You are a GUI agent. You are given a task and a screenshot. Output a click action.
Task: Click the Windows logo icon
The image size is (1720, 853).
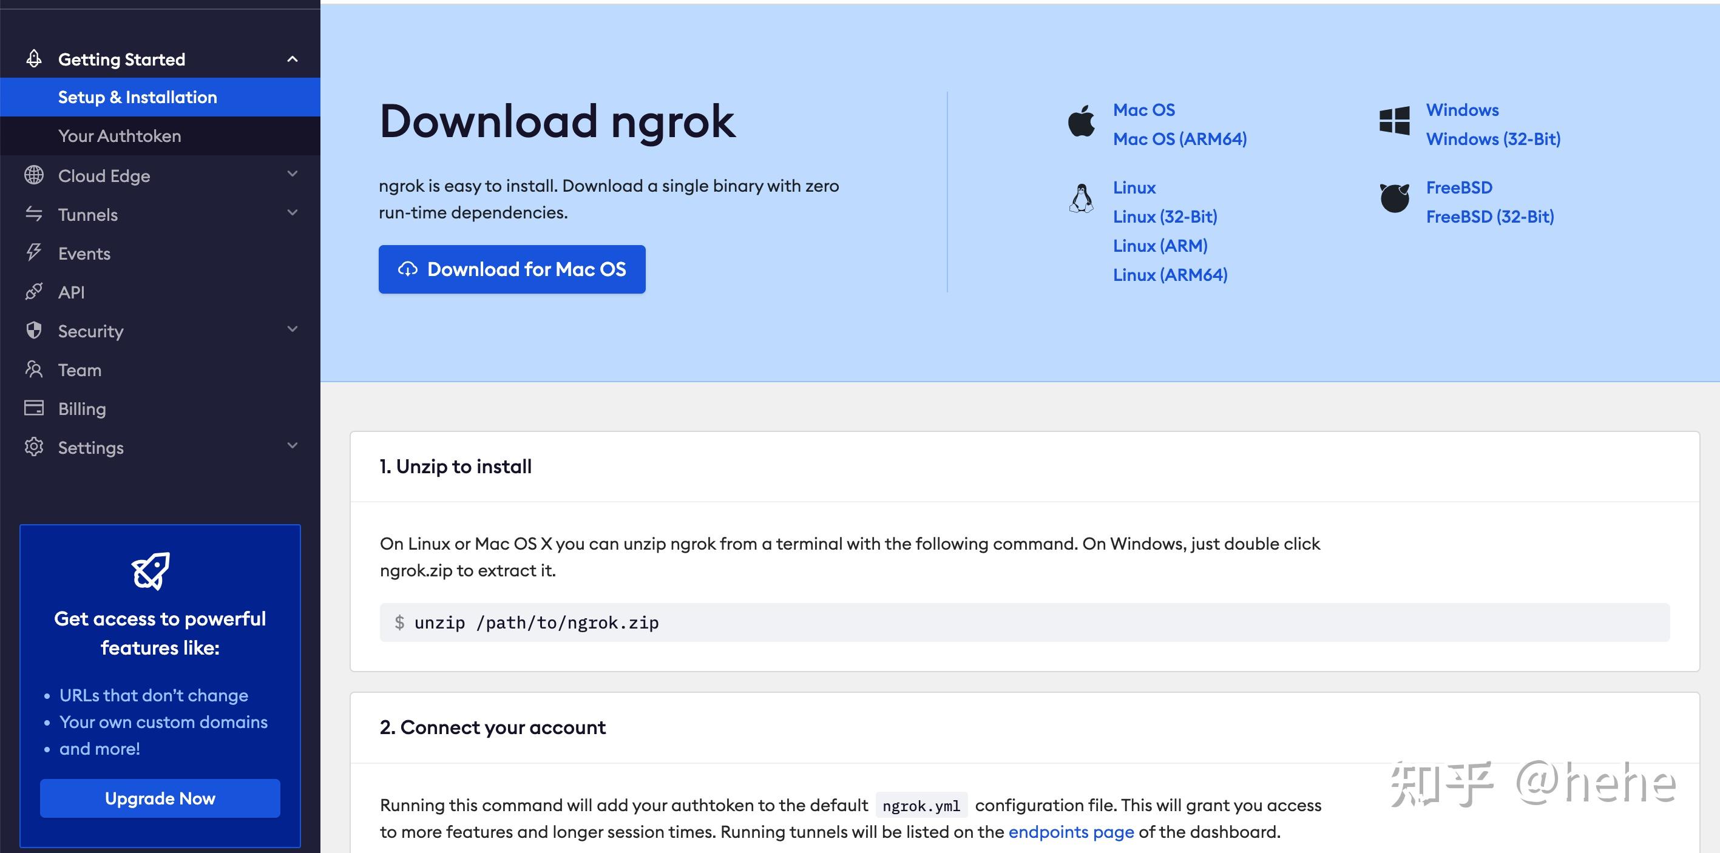tap(1394, 121)
